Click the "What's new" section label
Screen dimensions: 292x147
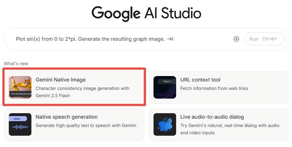(x=16, y=64)
